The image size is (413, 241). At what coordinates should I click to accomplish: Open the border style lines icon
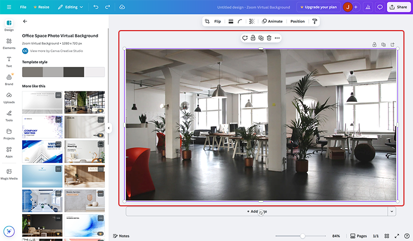click(x=231, y=21)
